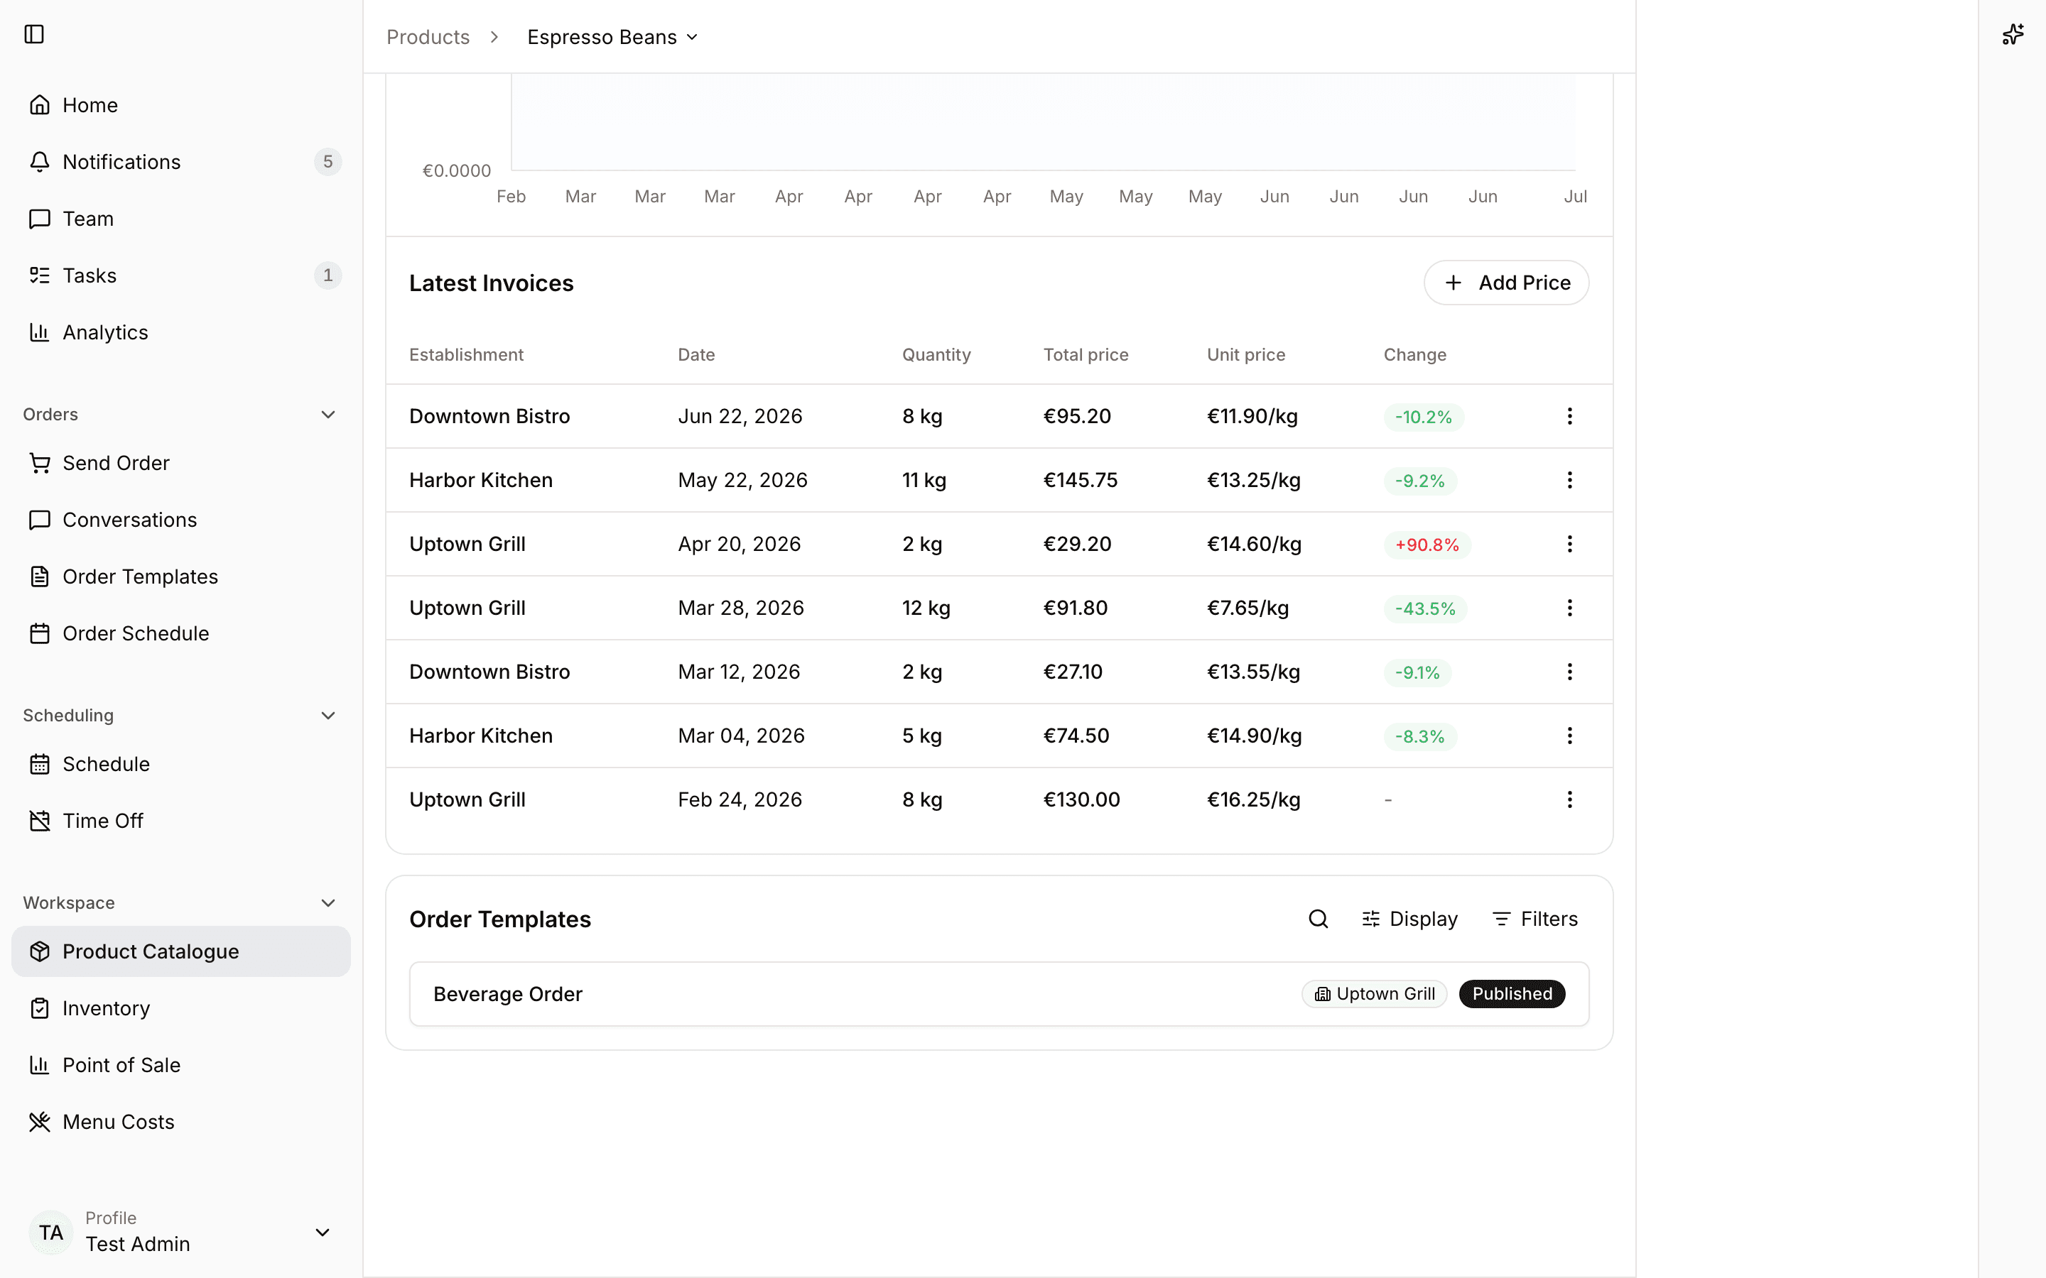Go to Products breadcrumb
2046x1278 pixels.
(x=428, y=37)
